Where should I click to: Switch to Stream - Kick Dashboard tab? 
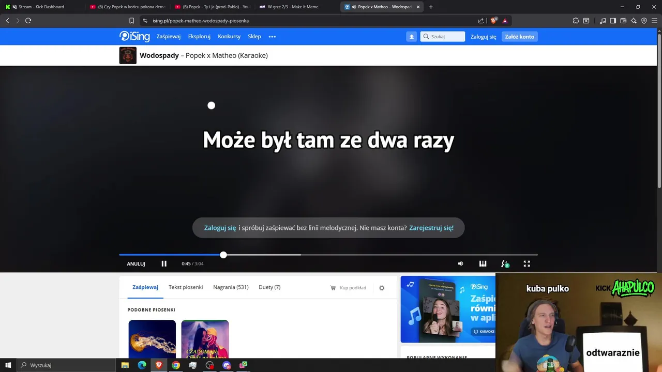pos(41,7)
